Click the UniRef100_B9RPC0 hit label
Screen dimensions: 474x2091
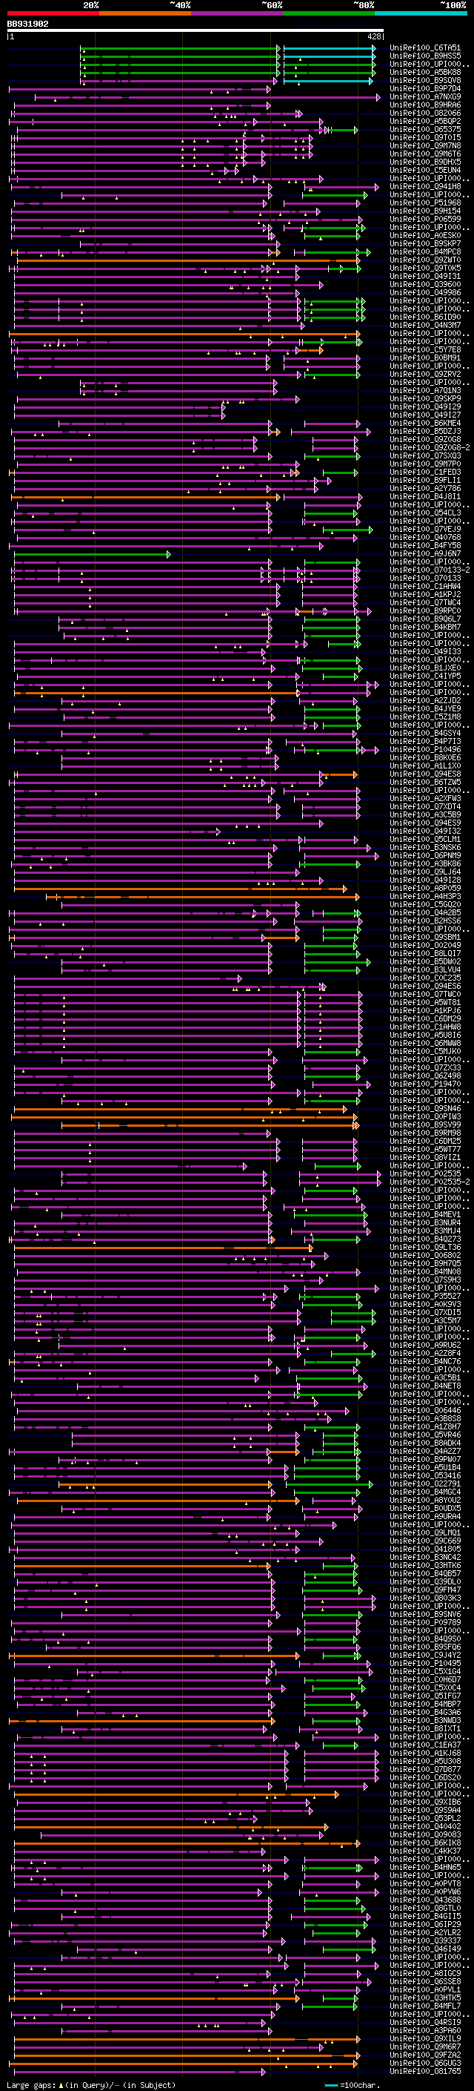click(x=425, y=611)
